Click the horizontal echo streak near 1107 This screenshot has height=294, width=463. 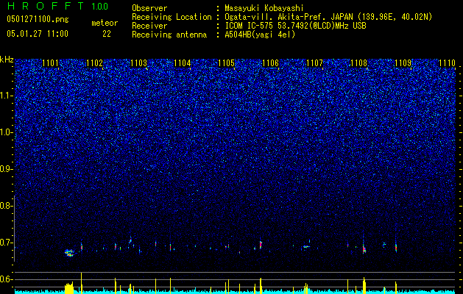tap(306, 246)
